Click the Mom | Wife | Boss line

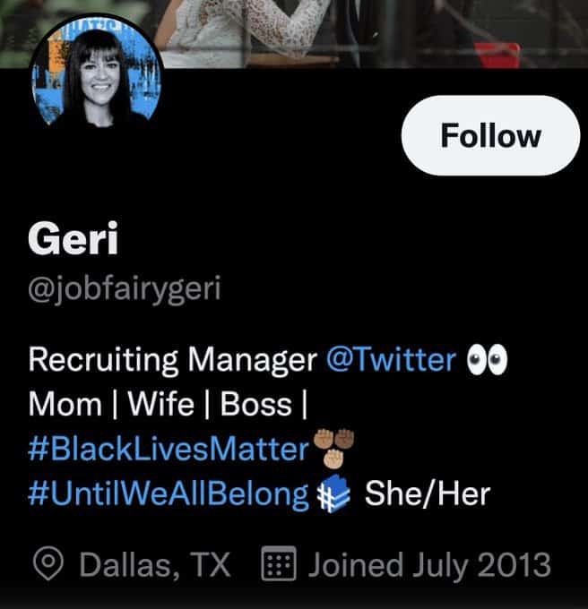[x=168, y=404]
